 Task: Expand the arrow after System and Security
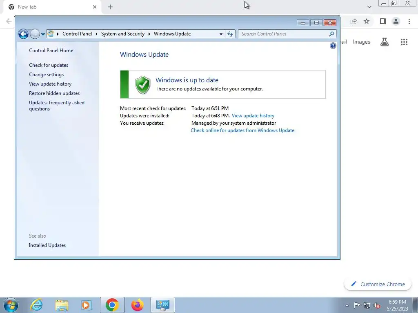[149, 34]
